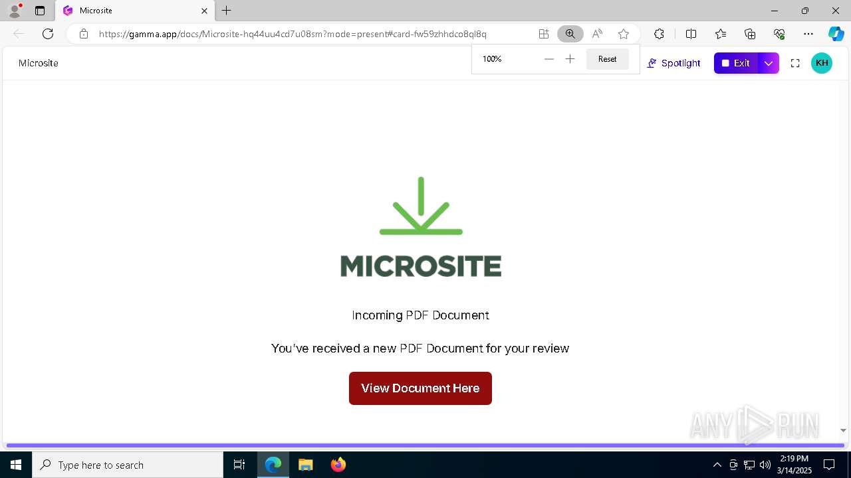Click the zoom magnifier icon
Screen dimensions: 851x478
[570, 34]
